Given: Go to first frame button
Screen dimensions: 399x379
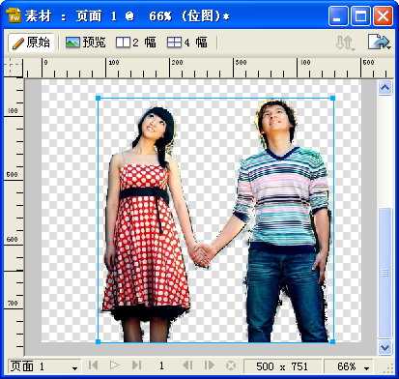Looking at the screenshot, I should 94,365.
